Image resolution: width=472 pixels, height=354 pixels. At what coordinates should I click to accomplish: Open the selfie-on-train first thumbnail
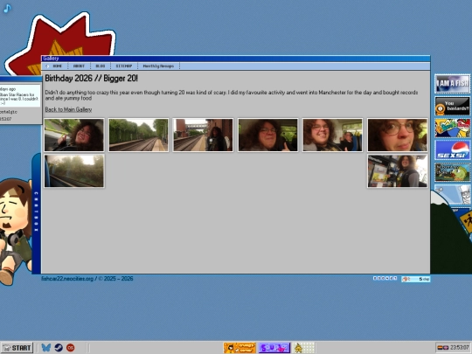pyautogui.click(x=74, y=135)
